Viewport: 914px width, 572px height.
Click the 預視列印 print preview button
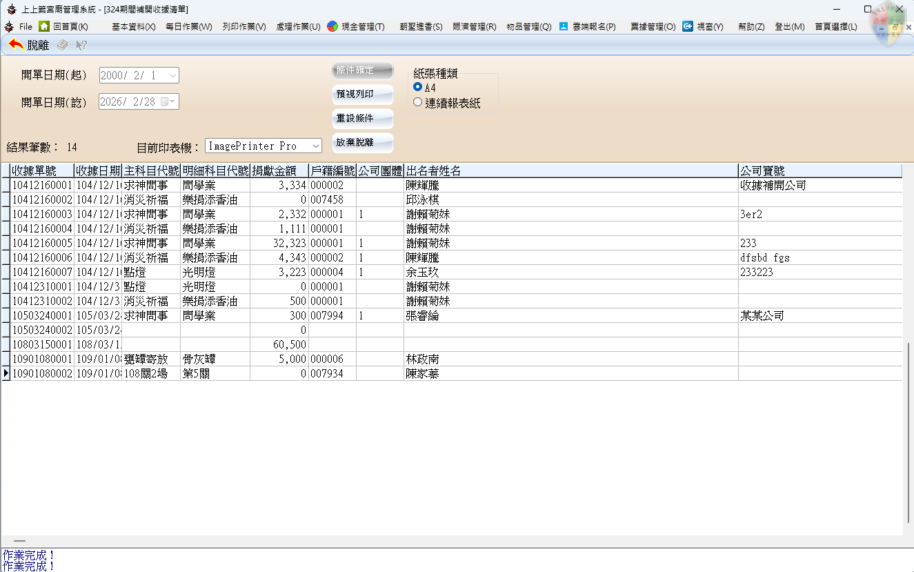tap(362, 95)
